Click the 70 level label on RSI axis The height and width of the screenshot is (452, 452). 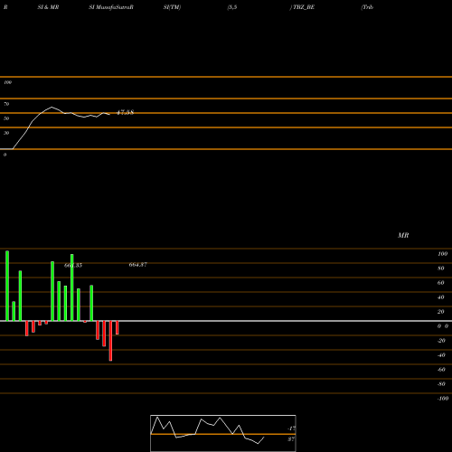[x=6, y=104]
